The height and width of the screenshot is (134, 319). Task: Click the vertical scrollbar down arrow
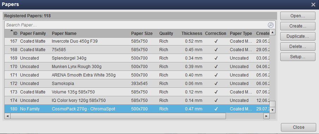[272, 110]
